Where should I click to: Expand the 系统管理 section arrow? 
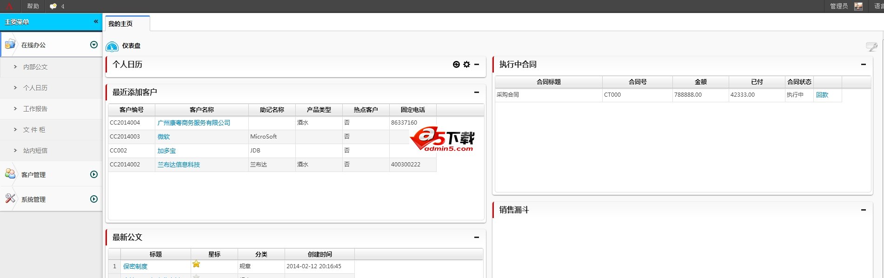pyautogui.click(x=94, y=199)
